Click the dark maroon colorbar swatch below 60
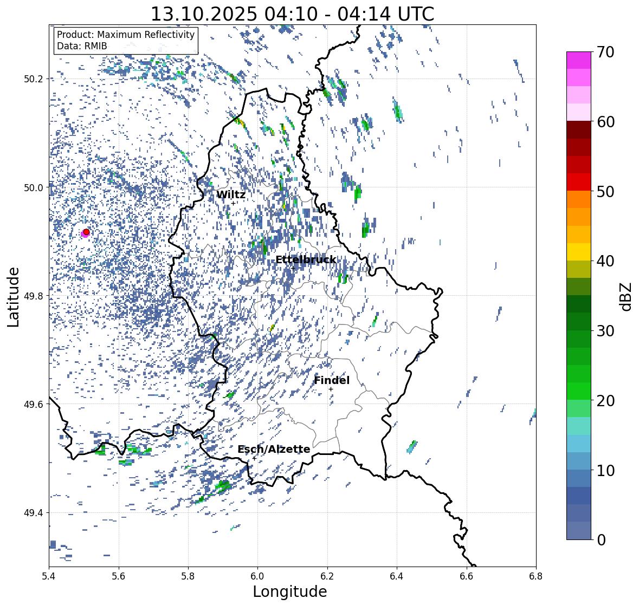639x605 pixels. [579, 130]
